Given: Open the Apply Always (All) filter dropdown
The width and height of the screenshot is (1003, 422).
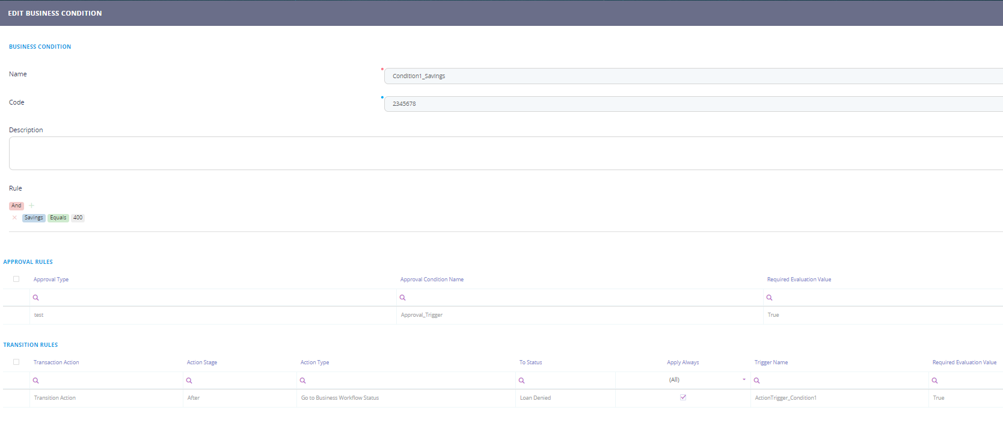Looking at the screenshot, I should click(x=743, y=380).
